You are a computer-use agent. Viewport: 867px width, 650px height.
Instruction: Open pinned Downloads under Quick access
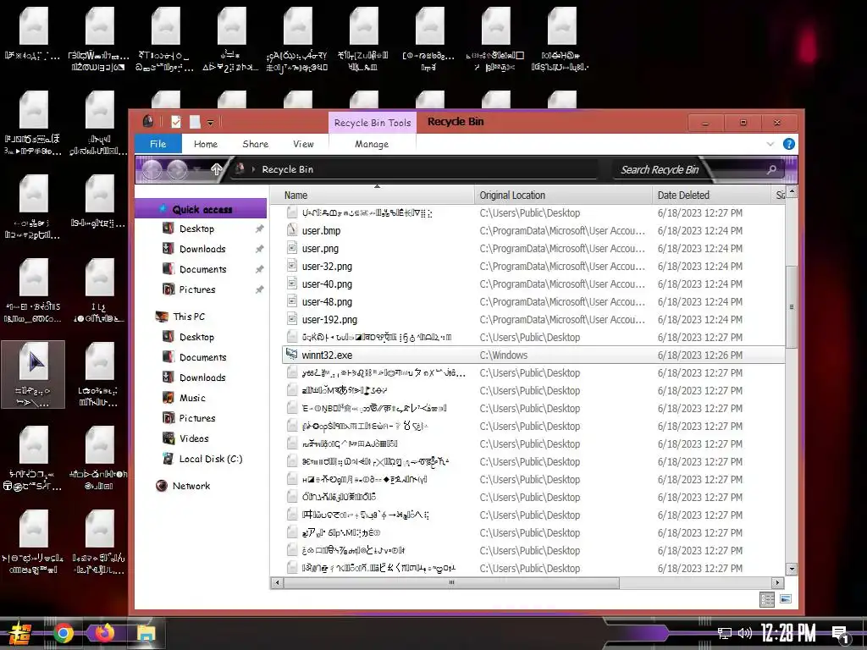coord(202,249)
